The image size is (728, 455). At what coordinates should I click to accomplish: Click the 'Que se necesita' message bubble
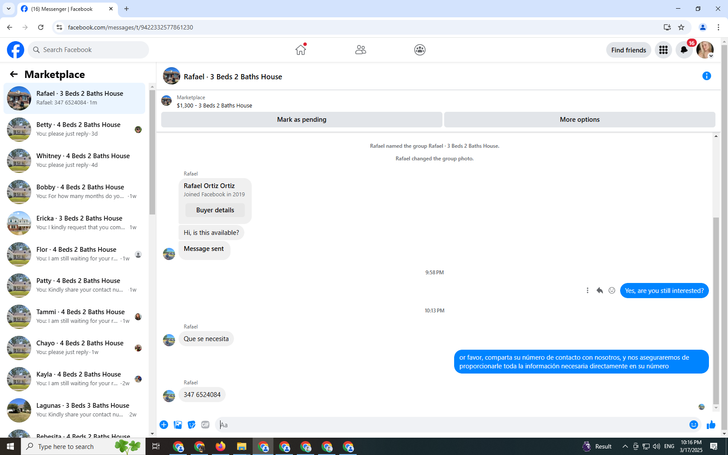point(206,339)
